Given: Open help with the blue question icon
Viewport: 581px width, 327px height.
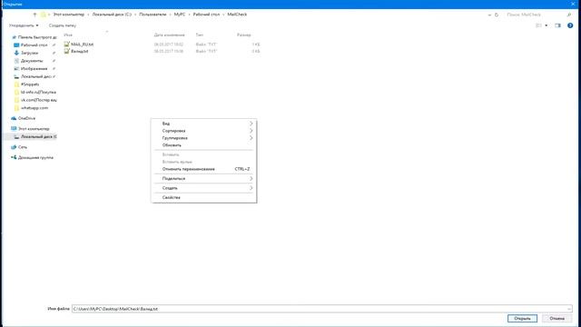Looking at the screenshot, I should click(x=570, y=25).
